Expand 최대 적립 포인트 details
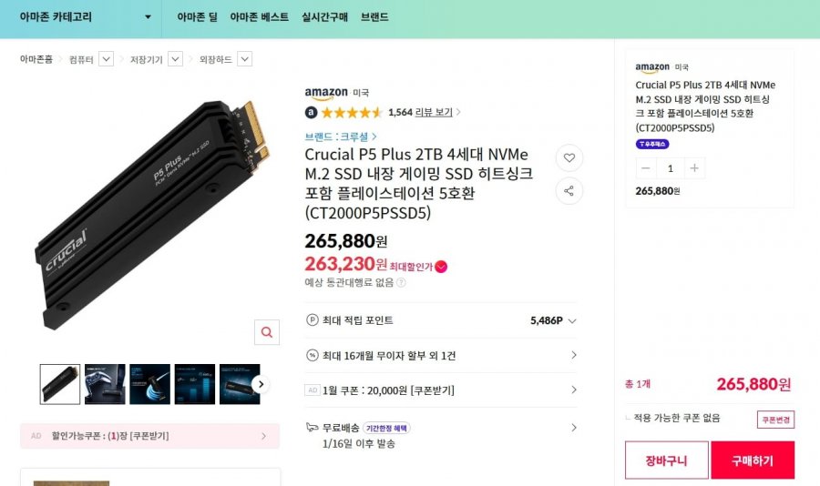 coord(571,321)
